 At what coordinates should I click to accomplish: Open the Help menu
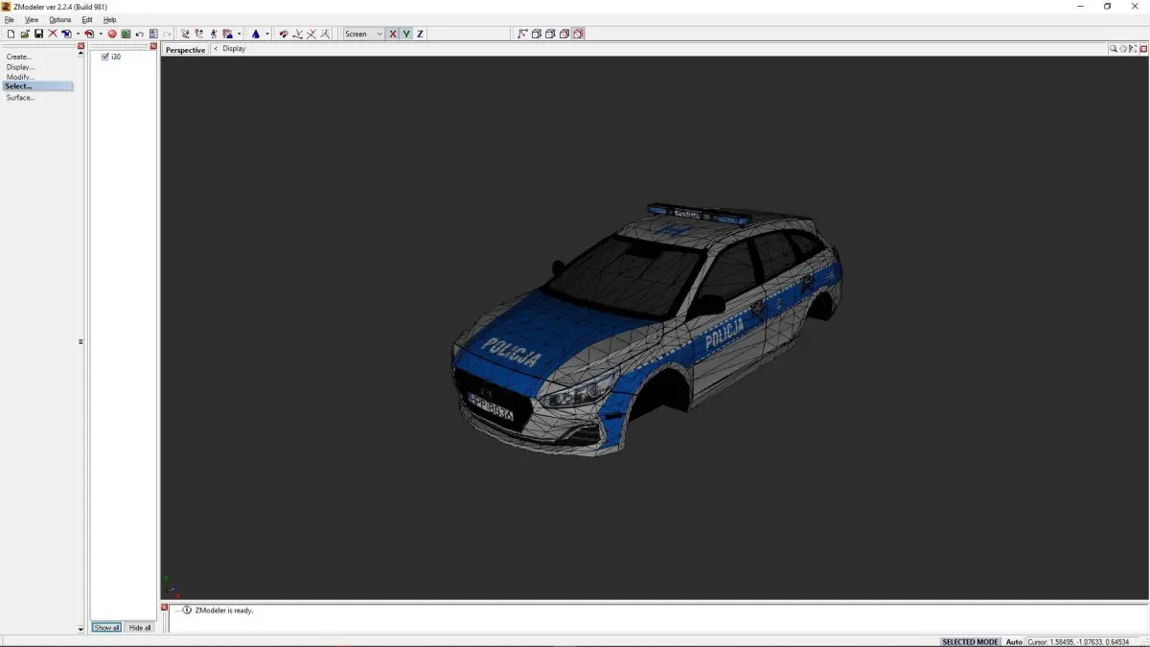tap(109, 19)
